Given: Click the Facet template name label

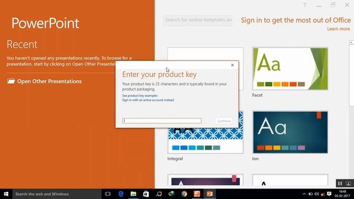Looking at the screenshot, I should pyautogui.click(x=257, y=95).
